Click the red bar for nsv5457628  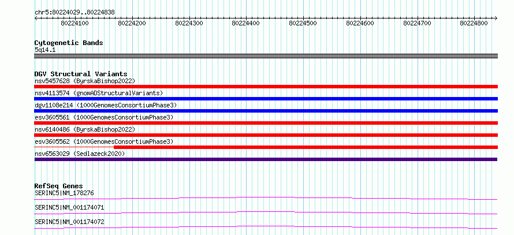click(x=266, y=87)
